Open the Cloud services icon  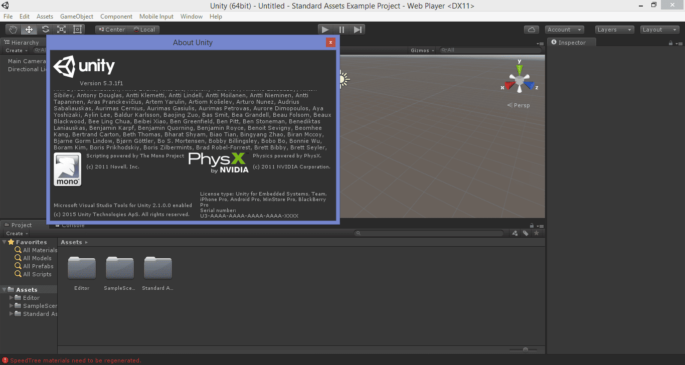[532, 30]
